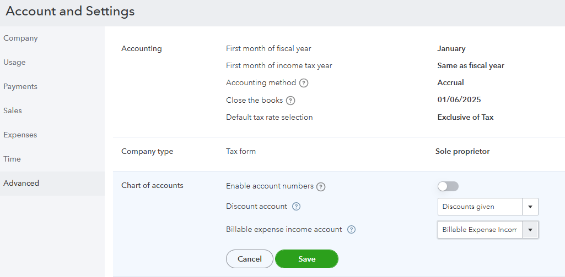Select the Billable Expense Income text field
This screenshot has width=565, height=277.
(480, 230)
